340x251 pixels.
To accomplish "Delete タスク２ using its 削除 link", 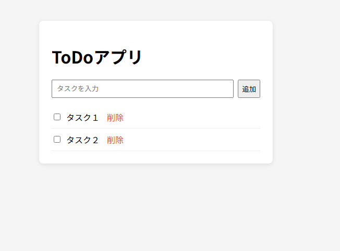I will pos(115,140).
